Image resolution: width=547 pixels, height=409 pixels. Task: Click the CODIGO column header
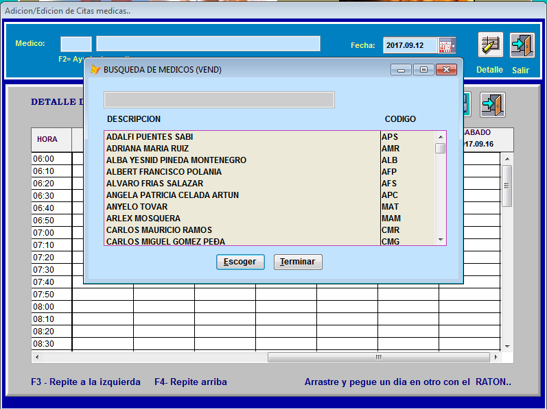[x=400, y=119]
